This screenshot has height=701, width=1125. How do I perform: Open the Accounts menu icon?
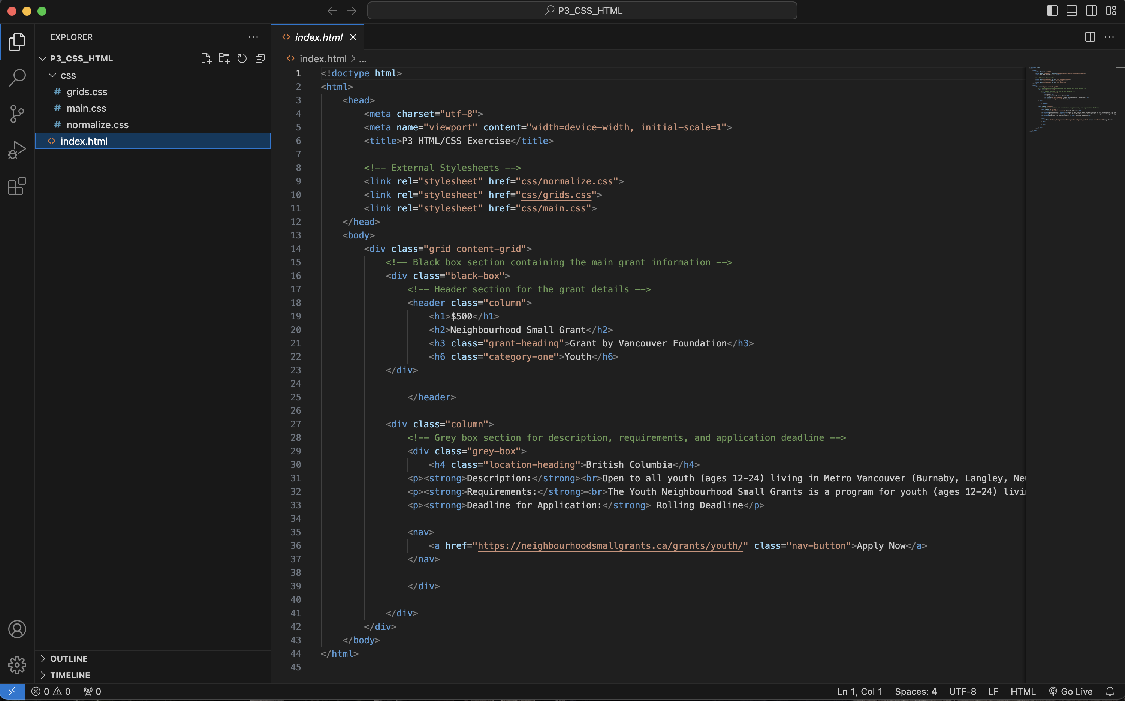pos(17,629)
